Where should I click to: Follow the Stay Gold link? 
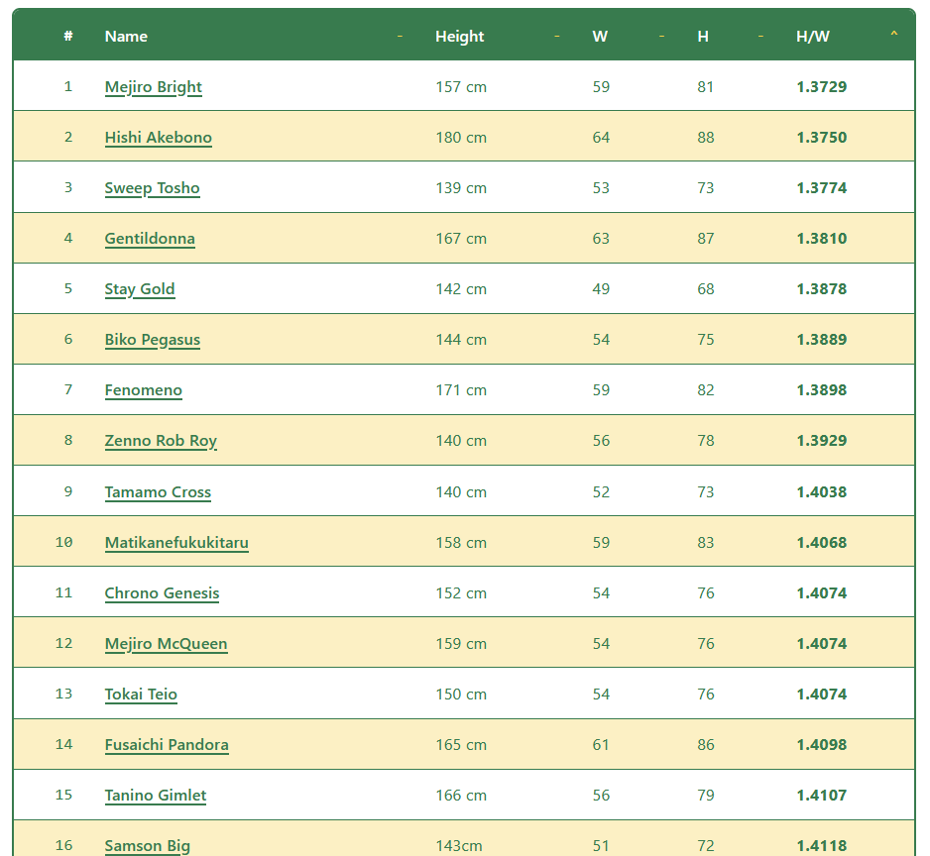(140, 289)
